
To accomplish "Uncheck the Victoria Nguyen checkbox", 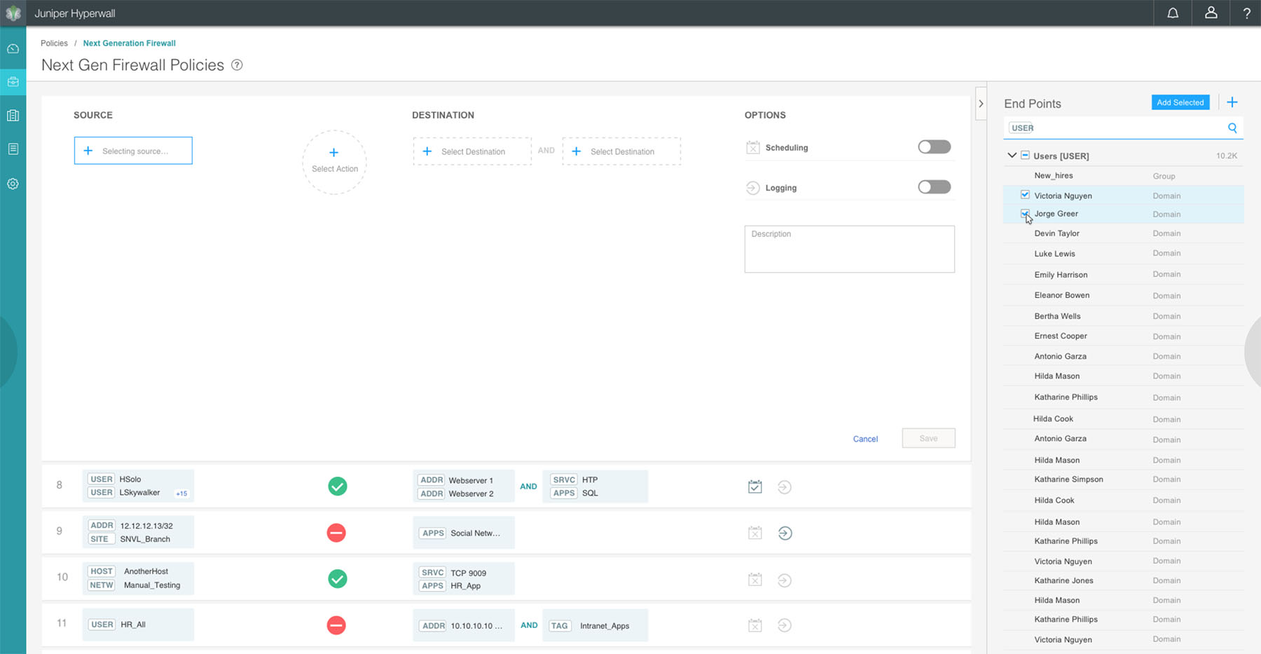I will click(1025, 195).
